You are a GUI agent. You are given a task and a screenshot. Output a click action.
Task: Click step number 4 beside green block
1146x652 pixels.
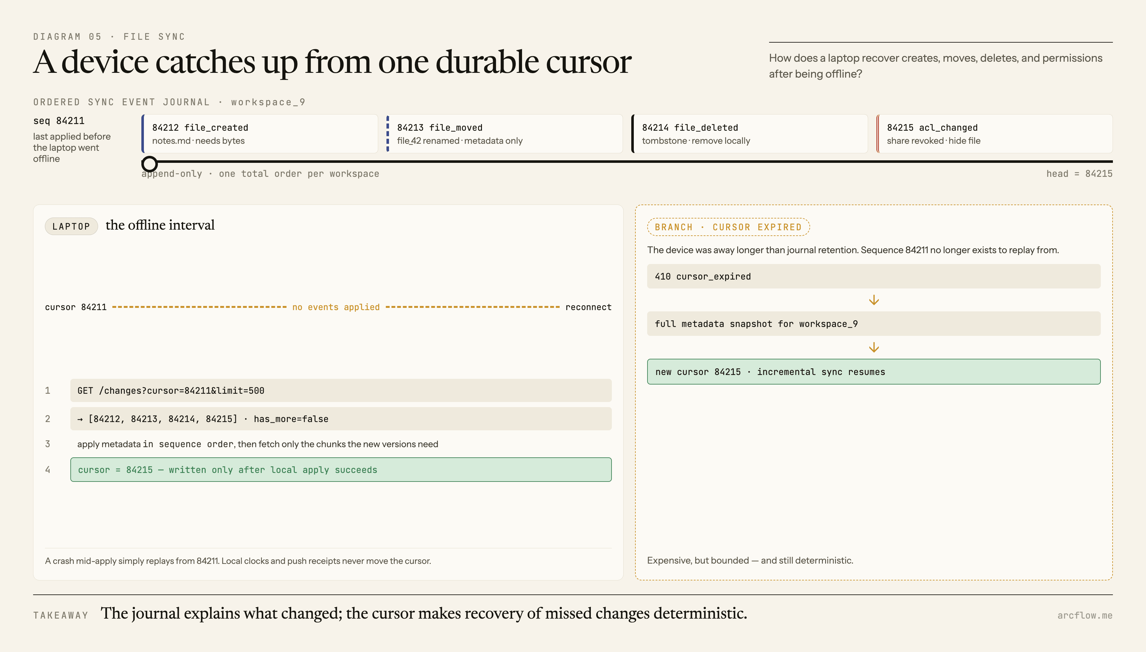47,470
